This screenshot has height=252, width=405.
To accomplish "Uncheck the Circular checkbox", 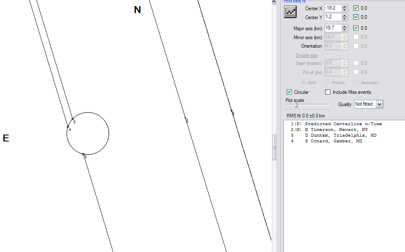I will (x=289, y=92).
